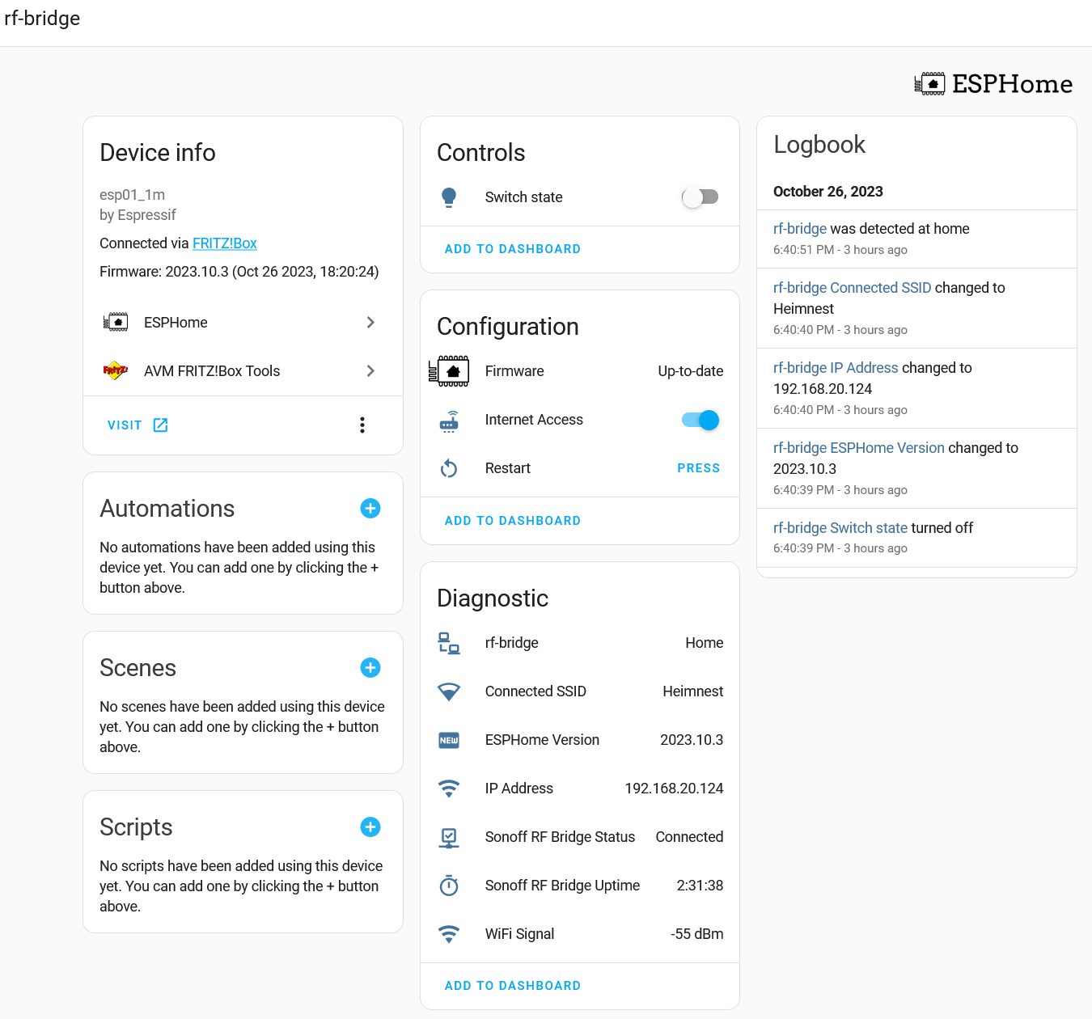Click the restart arrow icon in Configuration
Viewport: 1092px width, 1019px height.
(449, 468)
